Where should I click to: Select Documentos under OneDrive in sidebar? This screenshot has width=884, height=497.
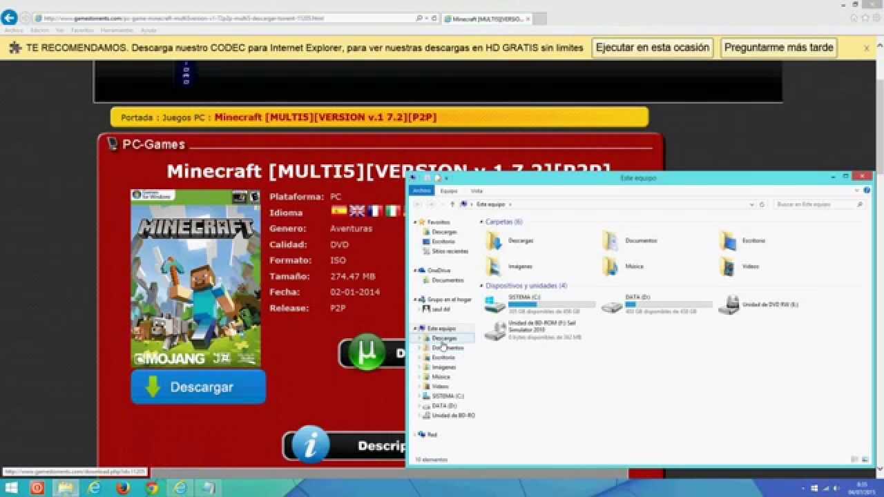(x=446, y=280)
